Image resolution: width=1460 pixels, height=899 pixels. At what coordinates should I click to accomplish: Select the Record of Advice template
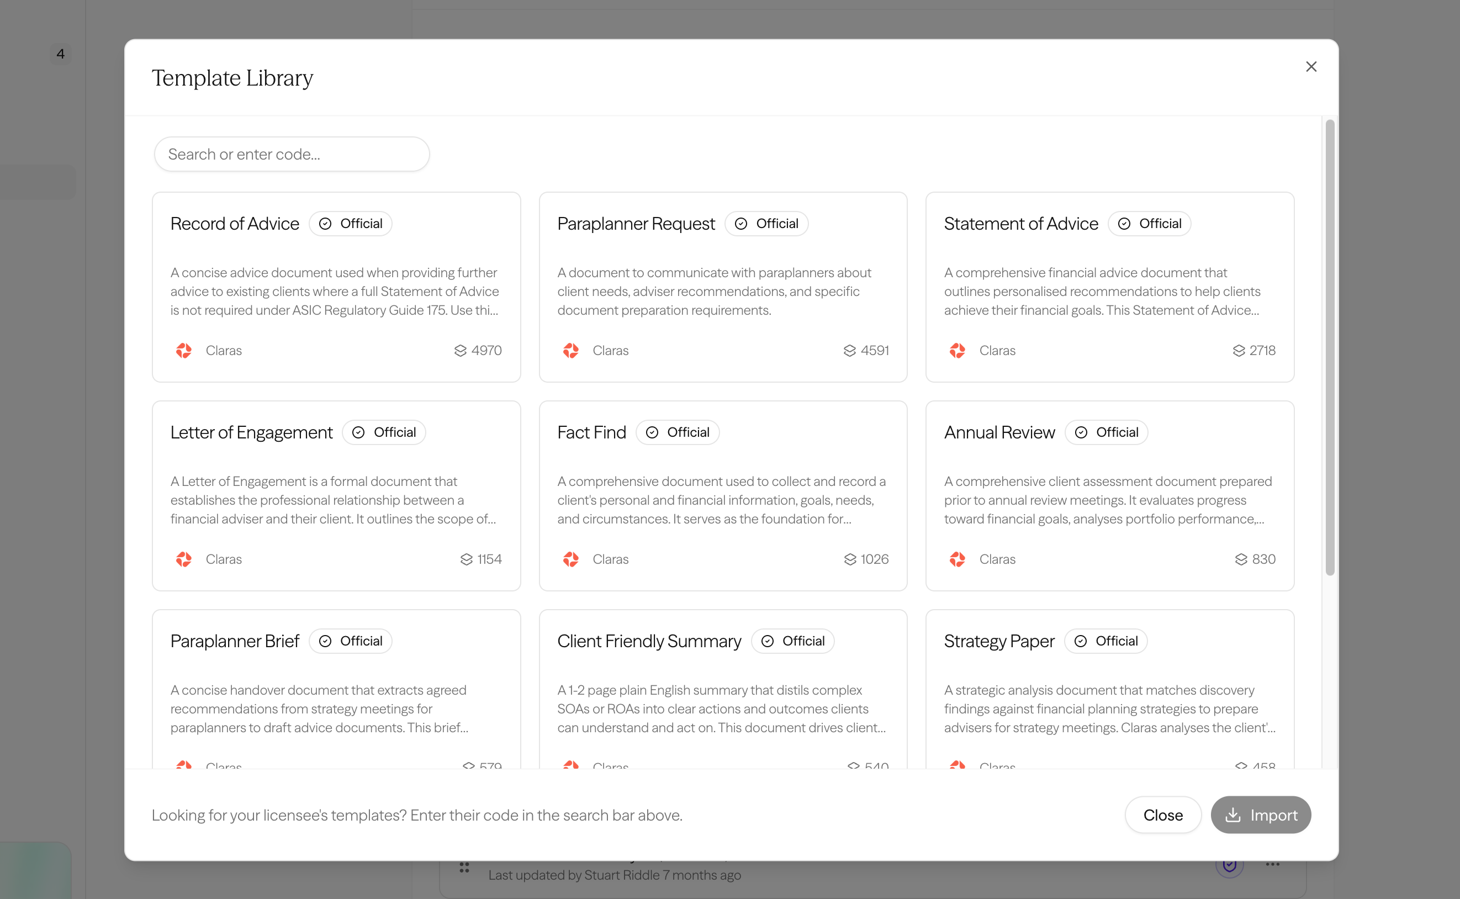(336, 287)
